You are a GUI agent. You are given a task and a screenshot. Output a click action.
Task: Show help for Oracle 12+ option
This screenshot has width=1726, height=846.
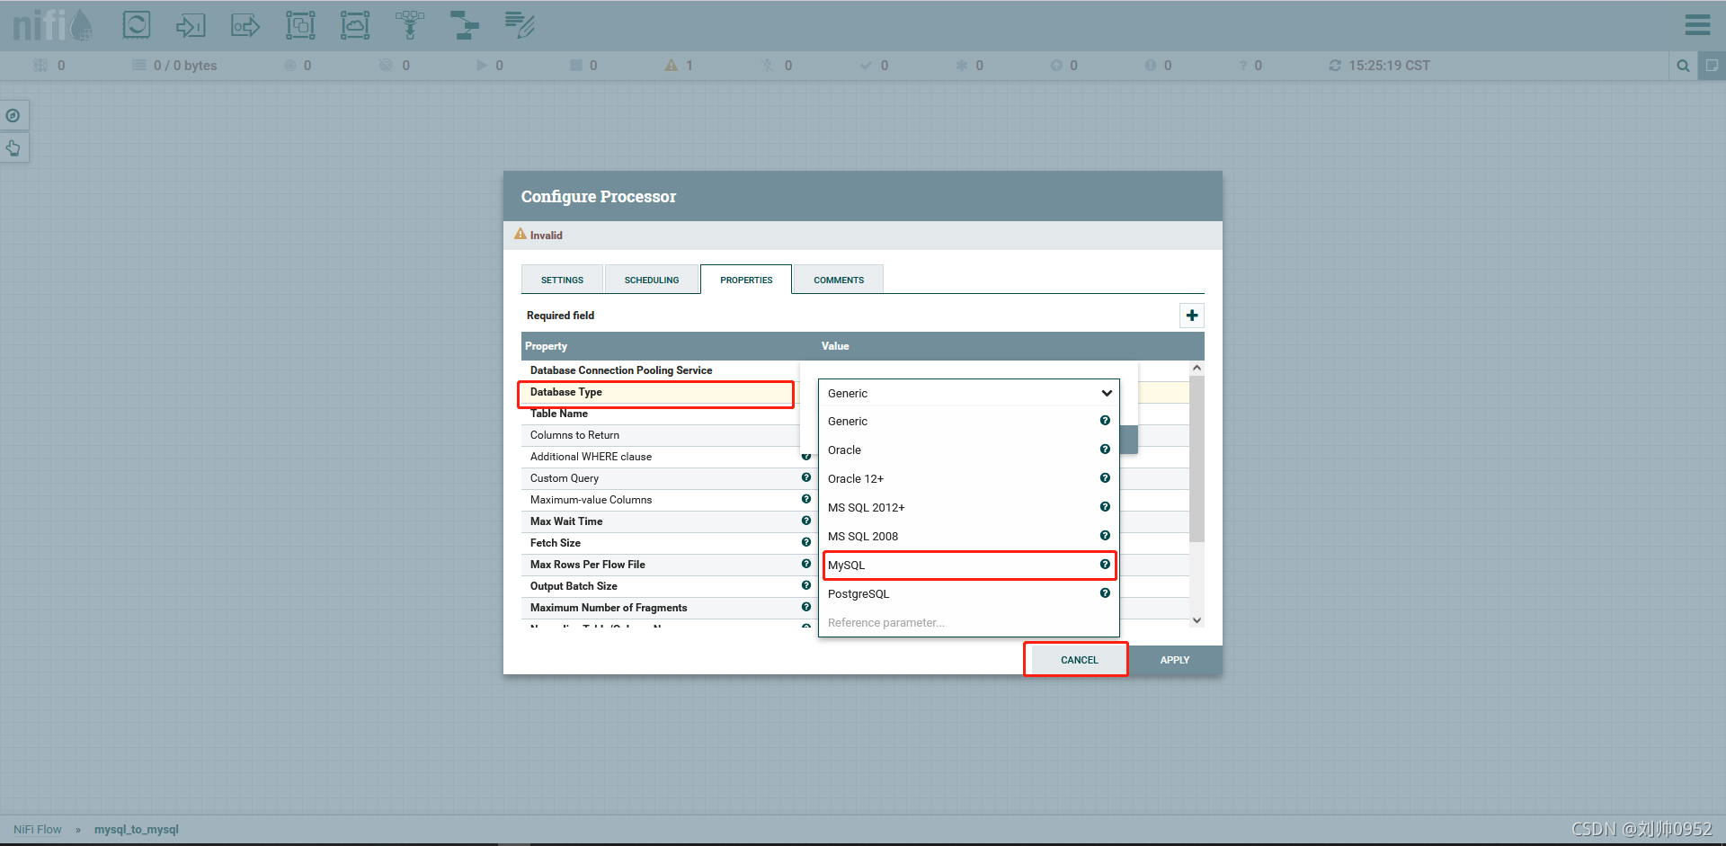(1105, 478)
